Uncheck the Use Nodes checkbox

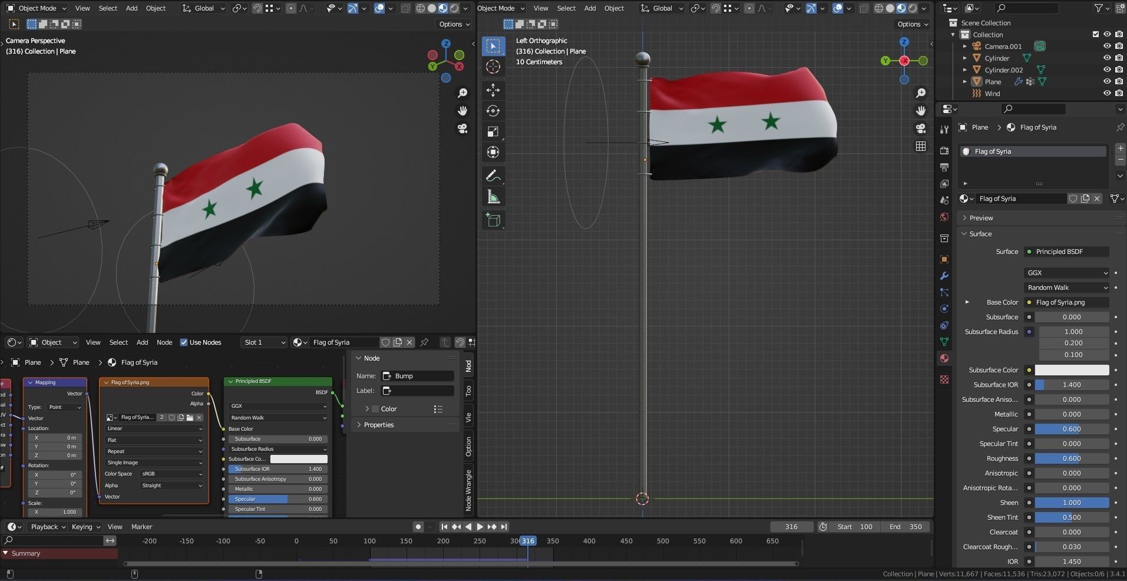[184, 342]
